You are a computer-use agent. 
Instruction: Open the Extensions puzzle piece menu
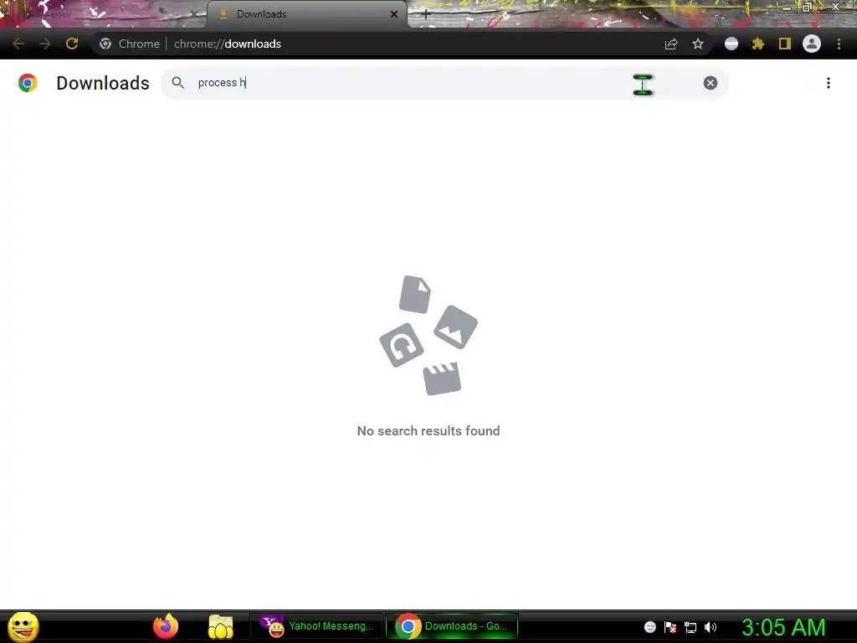coord(758,44)
